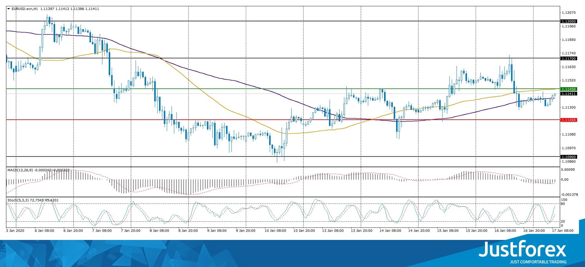
Task: Click the 1.11300 price axis label
Action: pos(569,107)
